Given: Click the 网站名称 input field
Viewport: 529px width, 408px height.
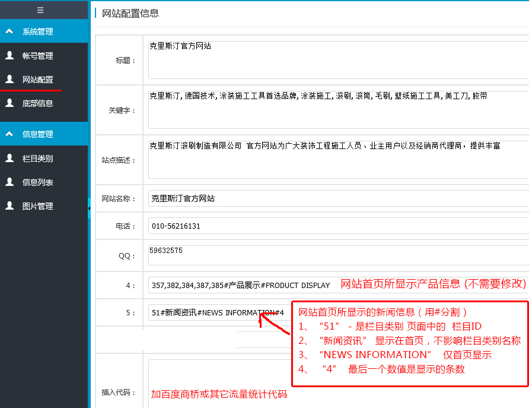Looking at the screenshot, I should click(339, 198).
